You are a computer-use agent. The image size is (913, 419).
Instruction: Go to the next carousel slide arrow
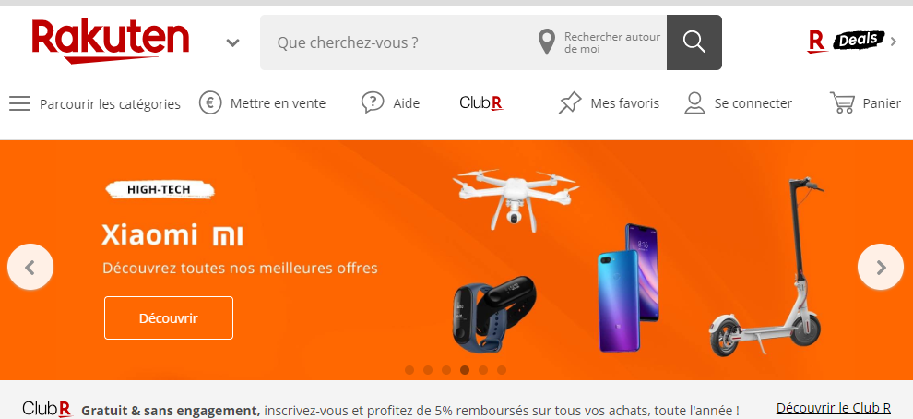(881, 267)
